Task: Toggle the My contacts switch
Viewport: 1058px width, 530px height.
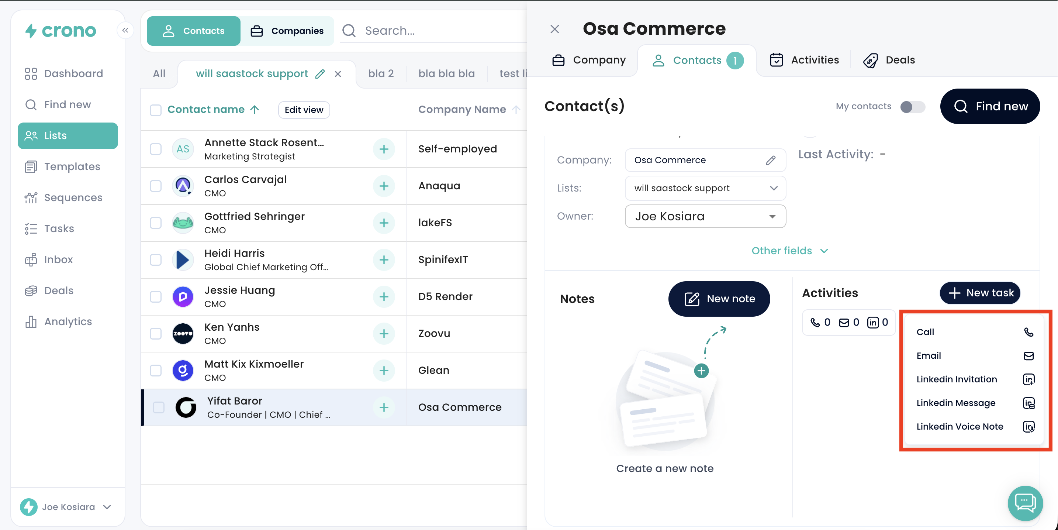Action: 912,106
